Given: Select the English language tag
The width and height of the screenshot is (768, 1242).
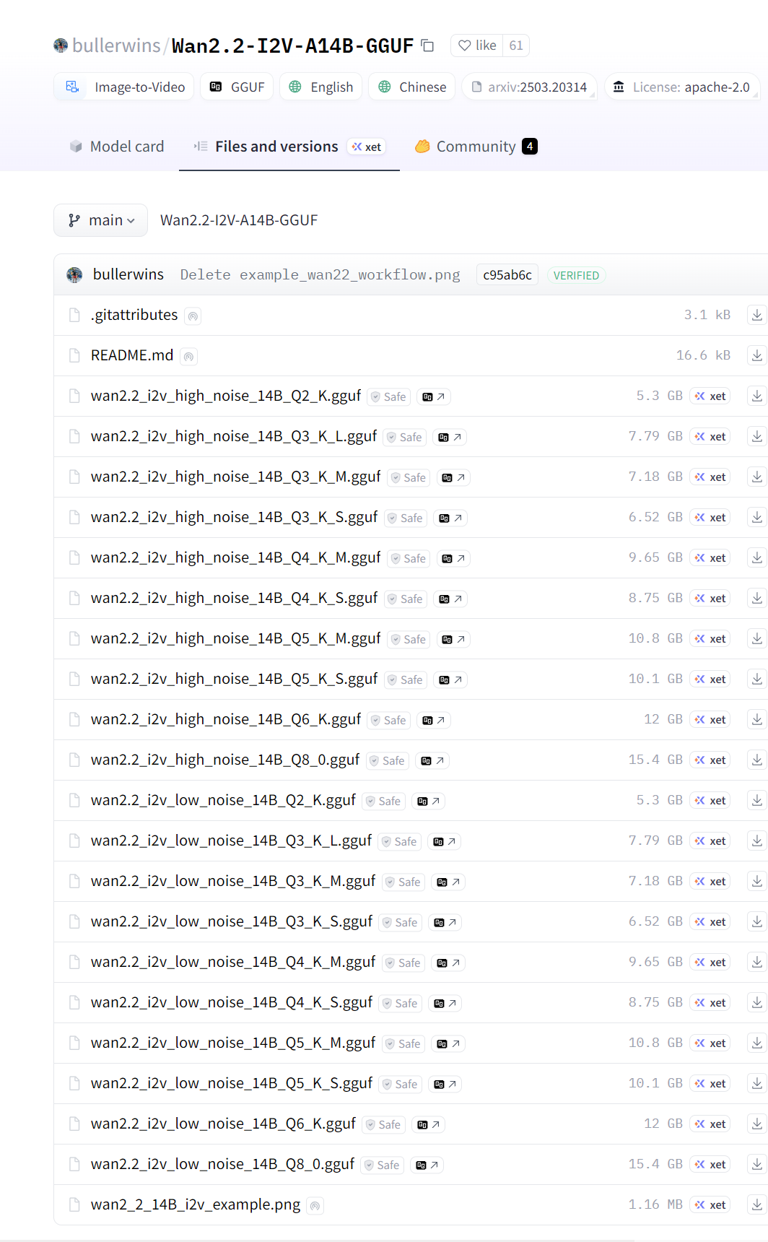Looking at the screenshot, I should tap(320, 87).
